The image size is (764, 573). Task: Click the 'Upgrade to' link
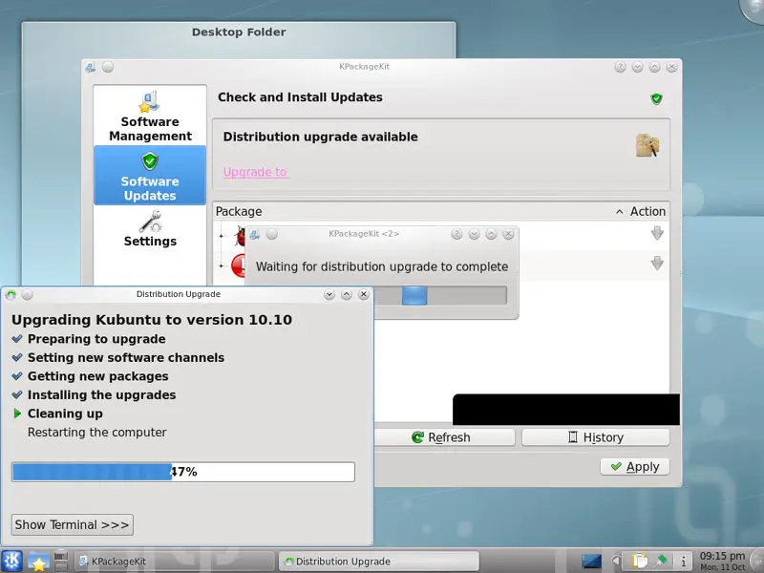255,172
